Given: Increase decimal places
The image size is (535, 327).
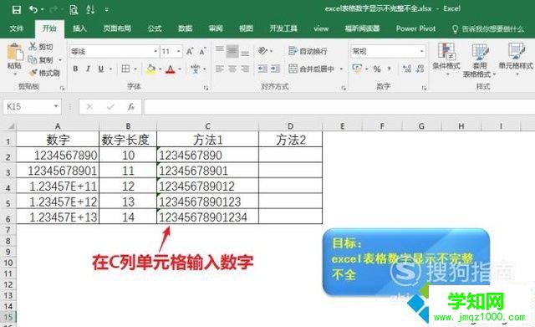Looking at the screenshot, I should point(407,69).
